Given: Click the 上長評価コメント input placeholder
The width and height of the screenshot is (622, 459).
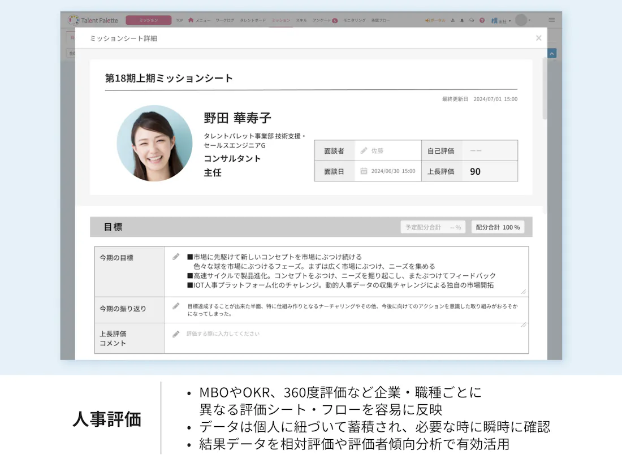Looking at the screenshot, I should pos(223,334).
